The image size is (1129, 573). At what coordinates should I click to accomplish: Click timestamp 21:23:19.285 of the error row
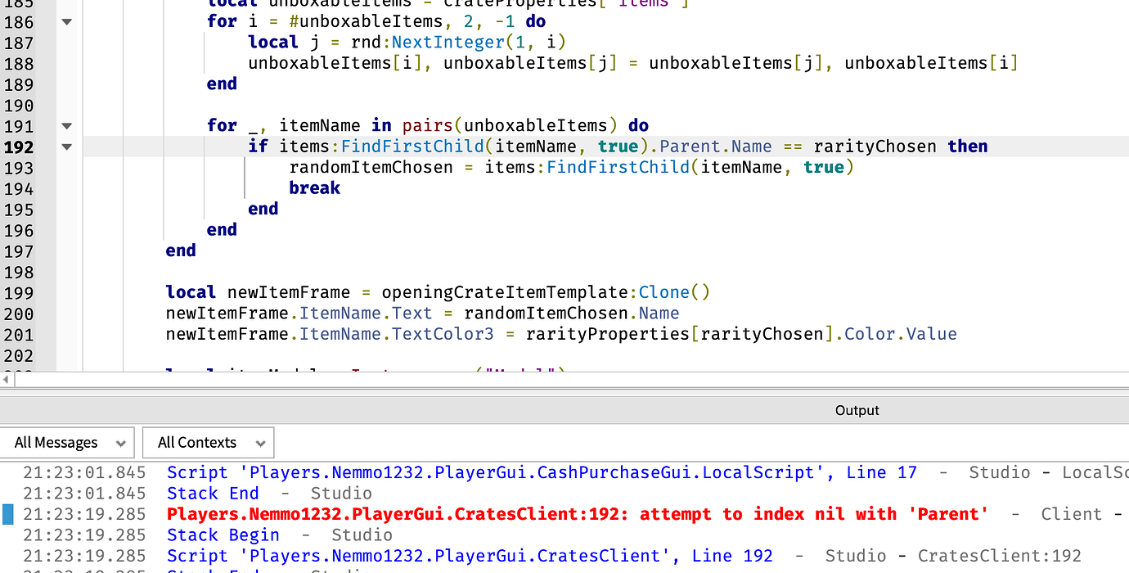coord(85,513)
